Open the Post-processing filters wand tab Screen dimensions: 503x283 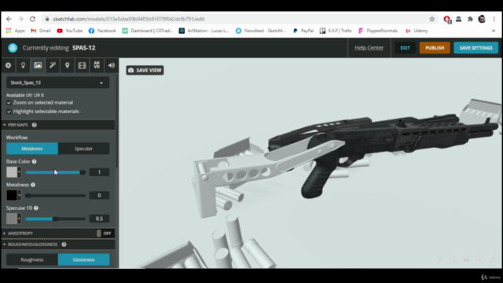click(x=53, y=65)
